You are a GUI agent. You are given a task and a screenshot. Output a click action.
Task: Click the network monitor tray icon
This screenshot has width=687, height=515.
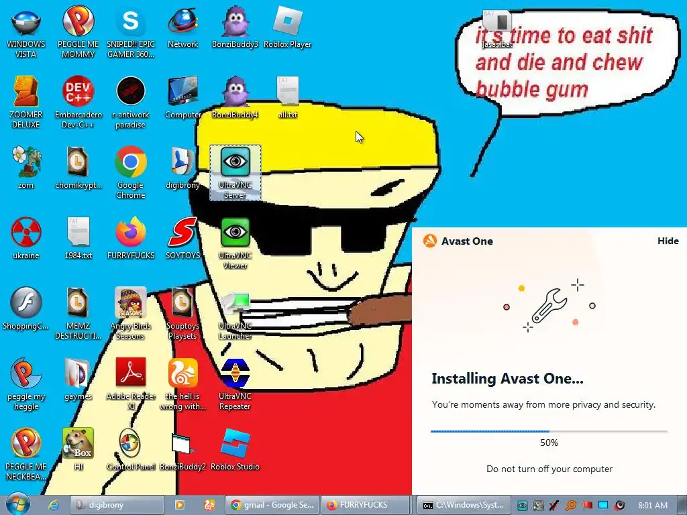click(x=603, y=506)
